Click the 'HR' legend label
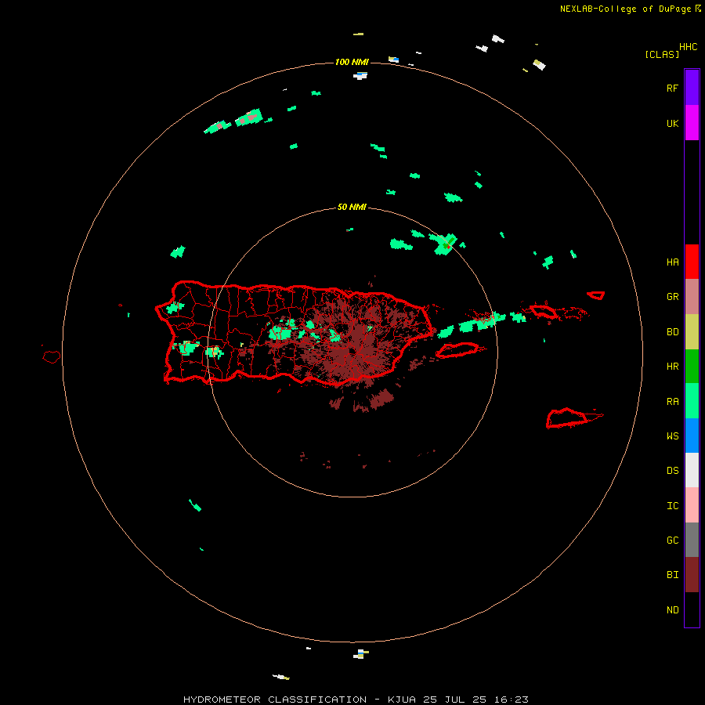The image size is (705, 705). [x=672, y=367]
